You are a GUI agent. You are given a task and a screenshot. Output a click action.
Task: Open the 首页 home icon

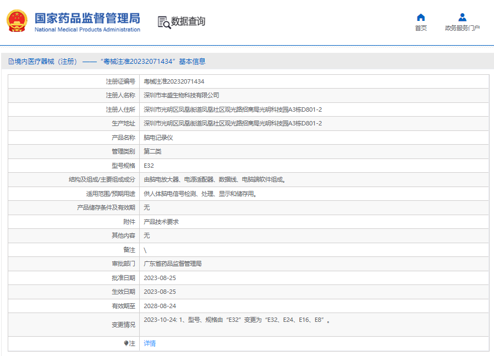pyautogui.click(x=421, y=17)
